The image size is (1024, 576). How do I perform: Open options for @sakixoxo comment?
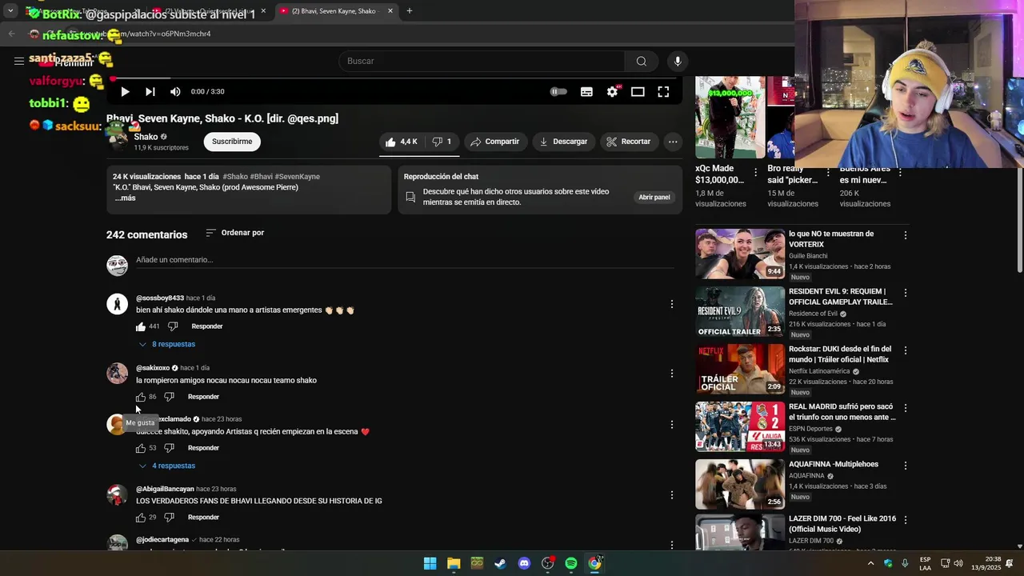pyautogui.click(x=672, y=374)
